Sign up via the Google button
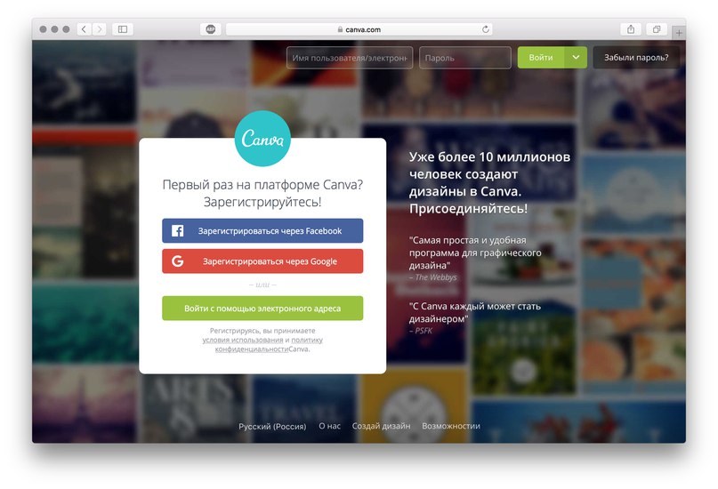Image resolution: width=718 pixels, height=489 pixels. (262, 261)
